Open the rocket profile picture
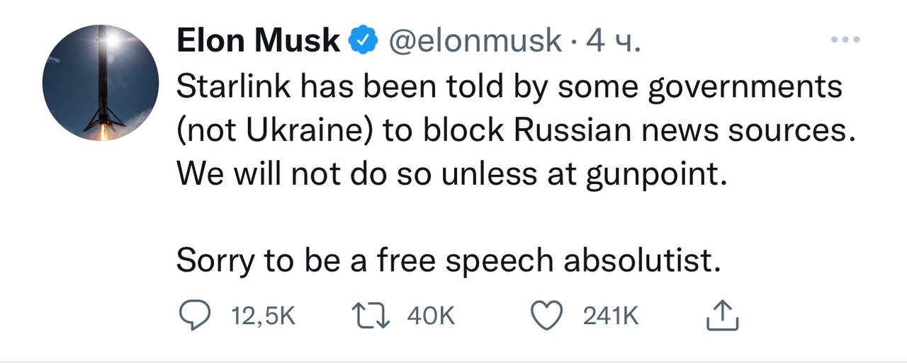The image size is (907, 363). click(101, 83)
